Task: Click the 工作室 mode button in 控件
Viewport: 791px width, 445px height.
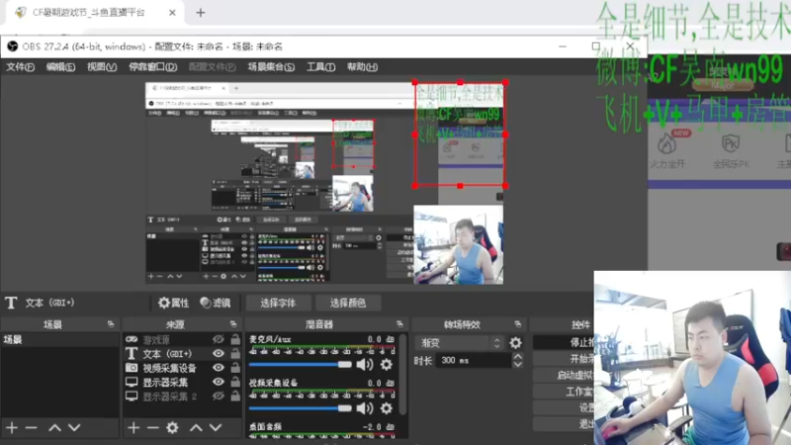Action: click(x=564, y=392)
